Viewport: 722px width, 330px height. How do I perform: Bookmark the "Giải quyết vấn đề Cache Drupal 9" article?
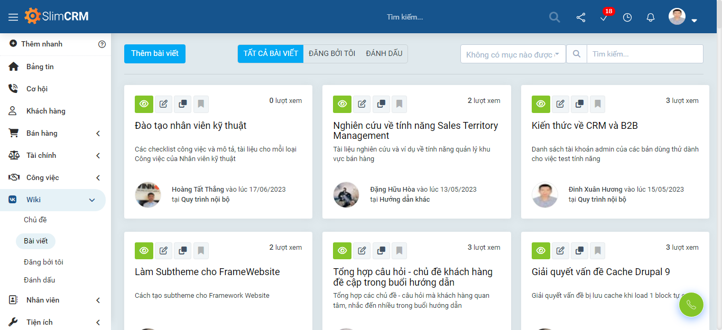[x=598, y=250]
